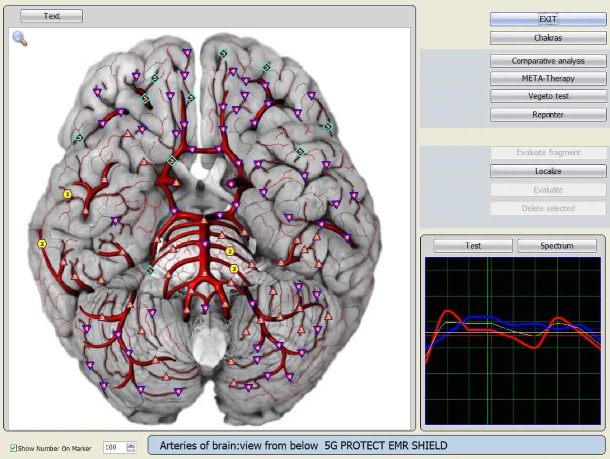Switch the graph panel to Test

[473, 246]
